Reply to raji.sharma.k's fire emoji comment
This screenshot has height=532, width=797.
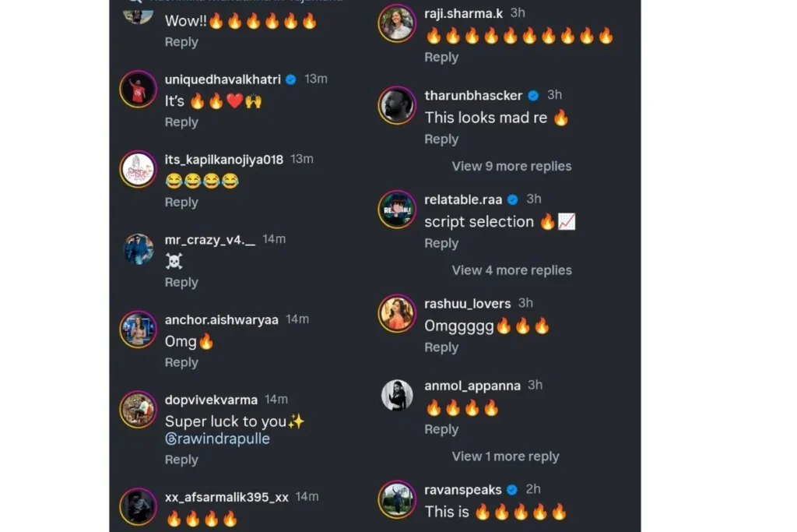point(441,58)
